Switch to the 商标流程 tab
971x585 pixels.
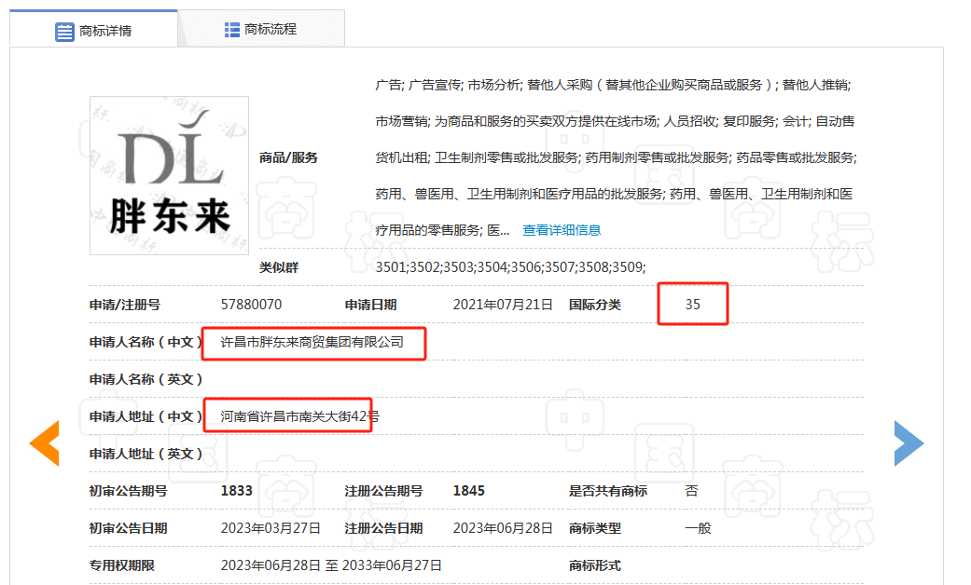coord(261,29)
